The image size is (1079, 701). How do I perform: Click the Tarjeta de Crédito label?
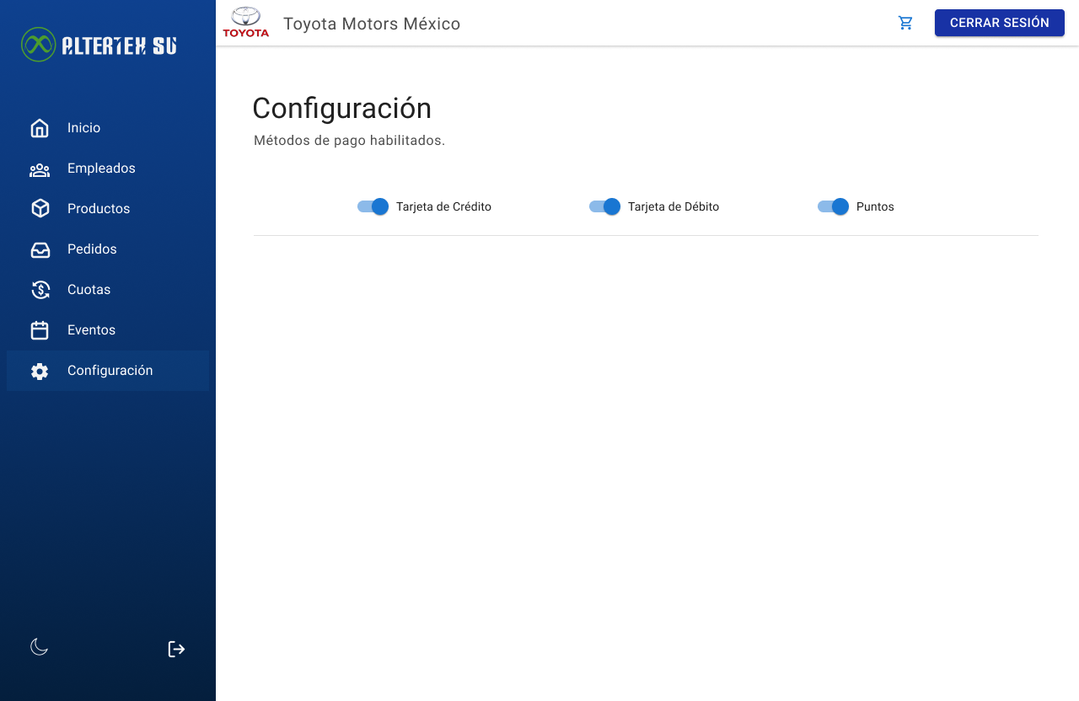point(443,206)
